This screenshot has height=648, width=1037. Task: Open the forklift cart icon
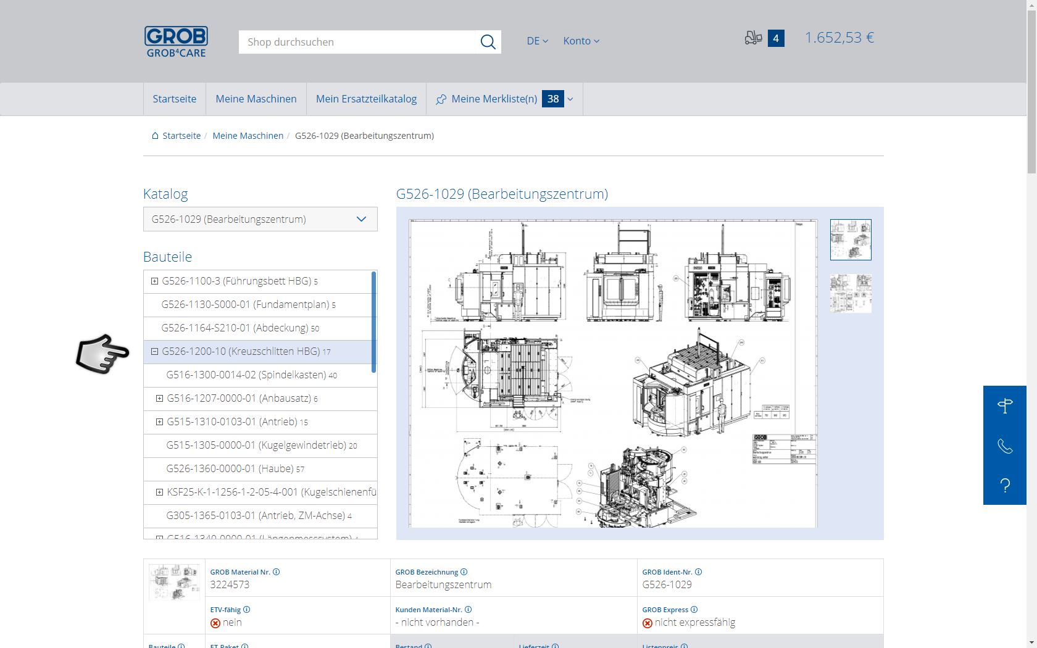tap(753, 38)
